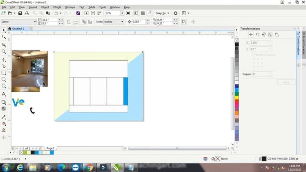The image size is (306, 172).
Task: Open Options via the gear icon
Action: pyautogui.click(x=175, y=13)
